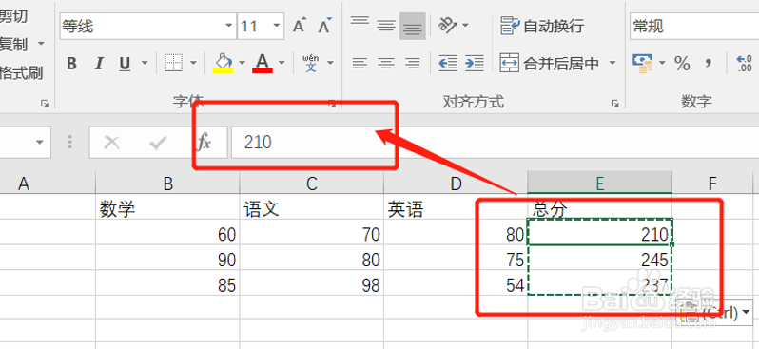759x349 pixels.
Task: Open font settings dialog launcher
Action: [x=332, y=103]
